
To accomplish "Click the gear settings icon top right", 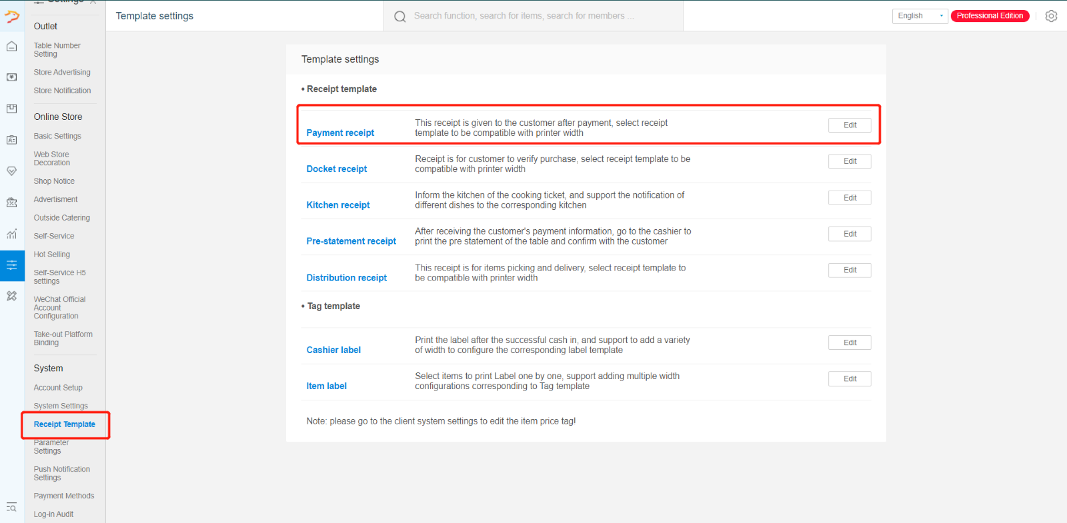I will [x=1051, y=16].
